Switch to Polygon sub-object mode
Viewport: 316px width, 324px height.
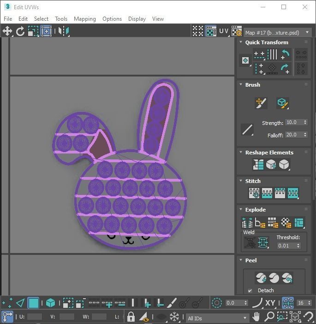click(x=33, y=303)
